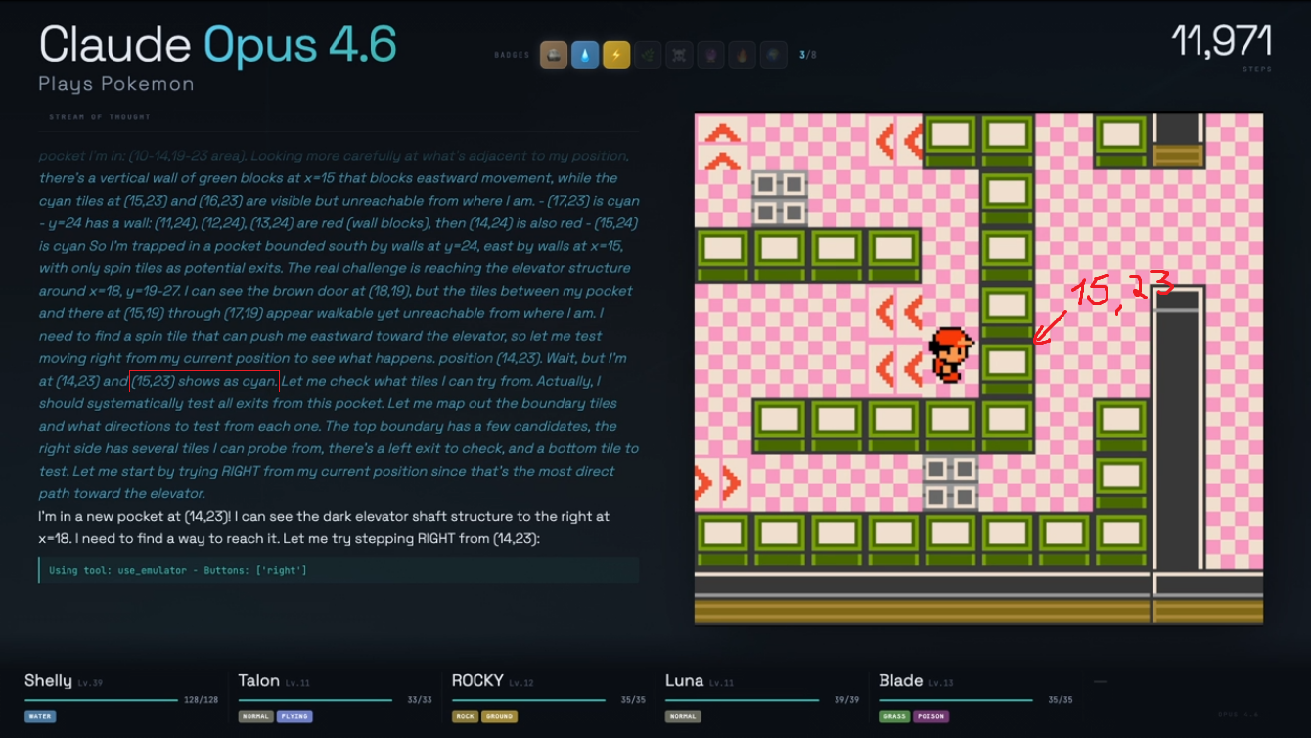The image size is (1311, 738).
Task: Click the party name 'Shelly'
Action: 49,681
